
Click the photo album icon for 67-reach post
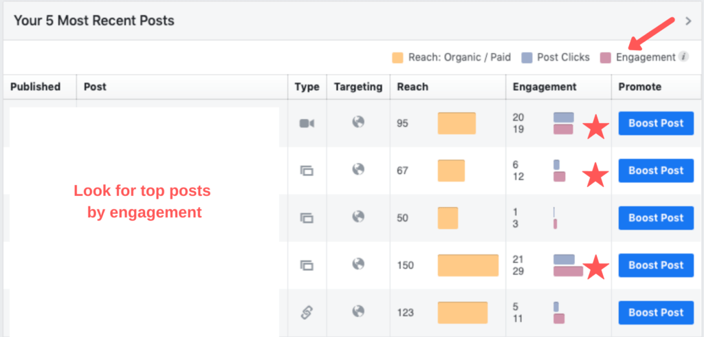[307, 171]
